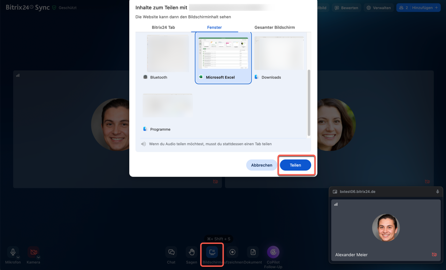Click the camera-off icon beside Alexander Meier
Screen dimensions: 446x270
point(434,255)
